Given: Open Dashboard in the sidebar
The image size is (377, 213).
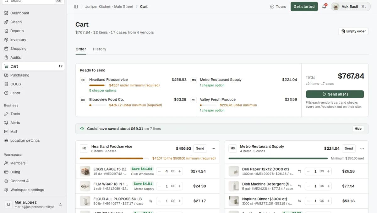Looking at the screenshot, I should pos(33,13).
